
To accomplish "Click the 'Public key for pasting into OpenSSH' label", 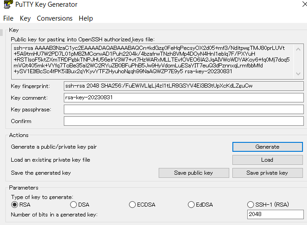I will pyautogui.click(x=83, y=40).
